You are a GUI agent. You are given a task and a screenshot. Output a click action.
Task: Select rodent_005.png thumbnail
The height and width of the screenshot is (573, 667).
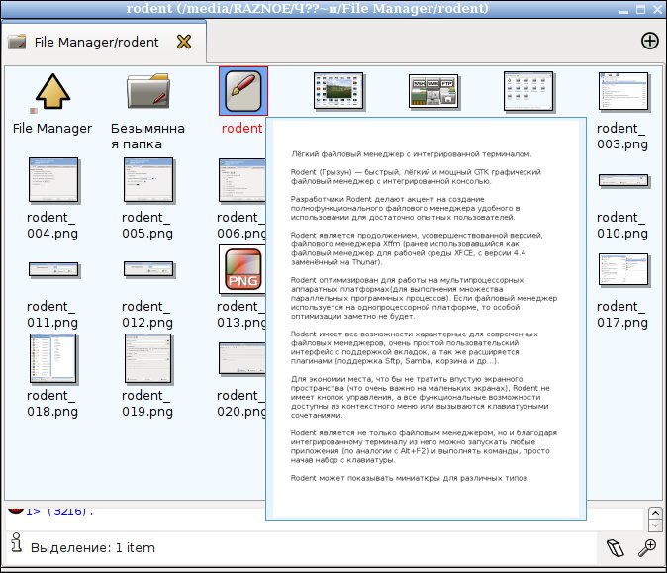tap(148, 179)
